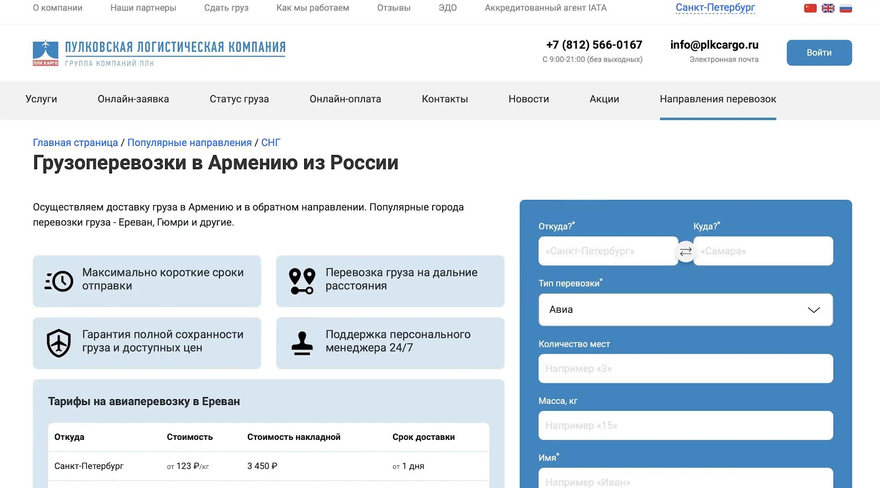Swap origin and destination cities
This screenshot has width=880, height=488.
pyautogui.click(x=685, y=252)
